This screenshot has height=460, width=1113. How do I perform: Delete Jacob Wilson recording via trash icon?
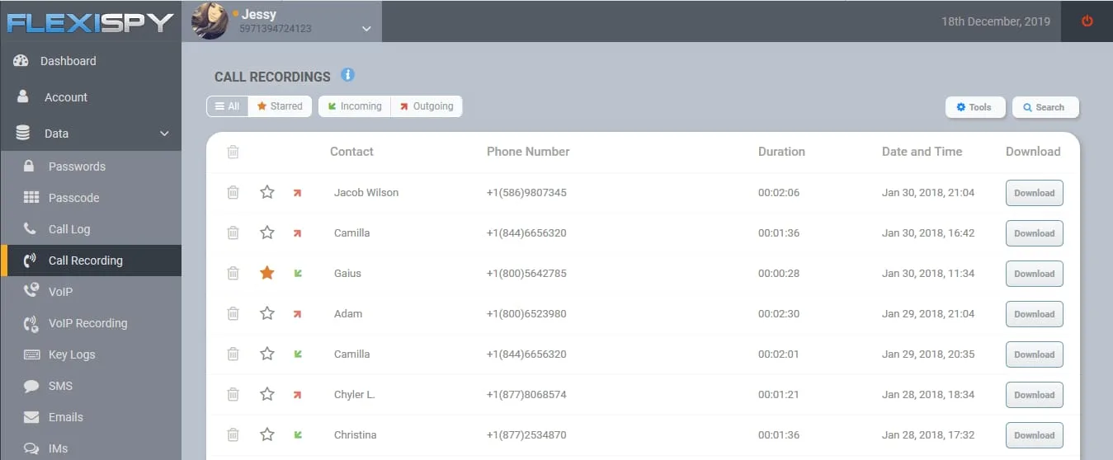click(233, 192)
